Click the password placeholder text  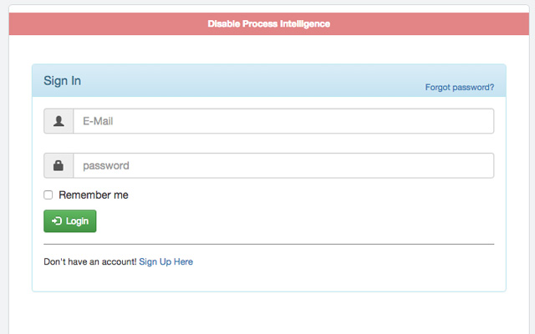[106, 165]
